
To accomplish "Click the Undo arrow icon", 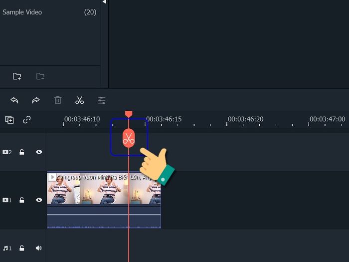I will [14, 100].
